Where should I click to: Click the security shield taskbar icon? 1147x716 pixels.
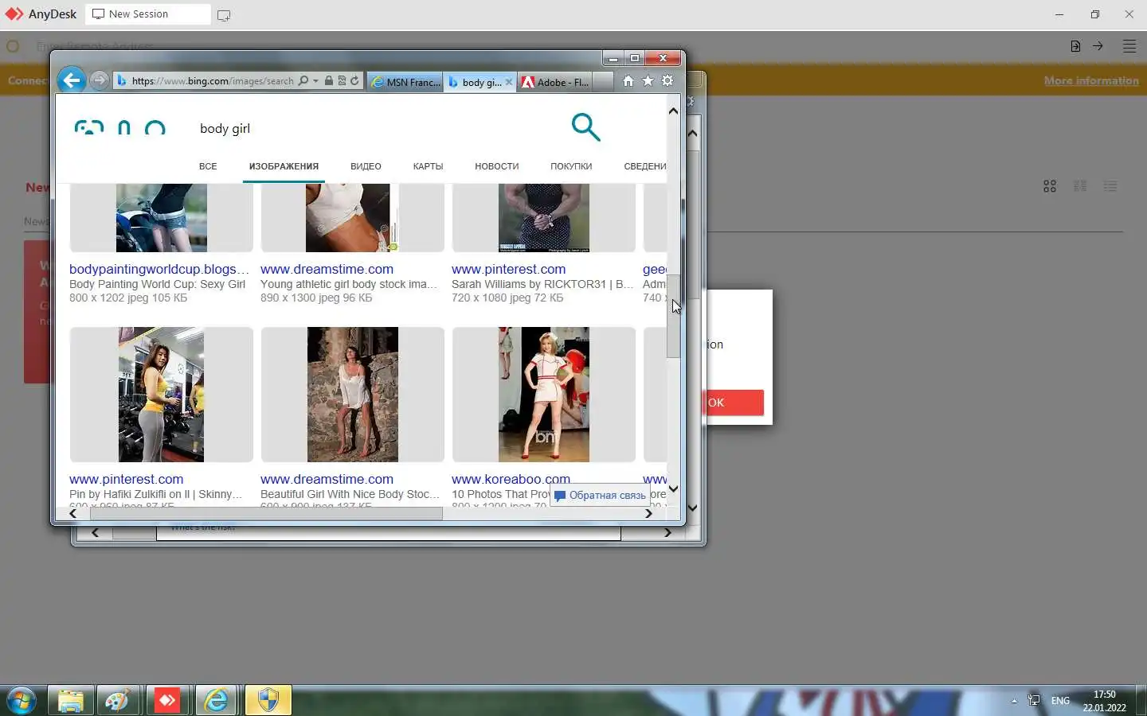pos(268,700)
